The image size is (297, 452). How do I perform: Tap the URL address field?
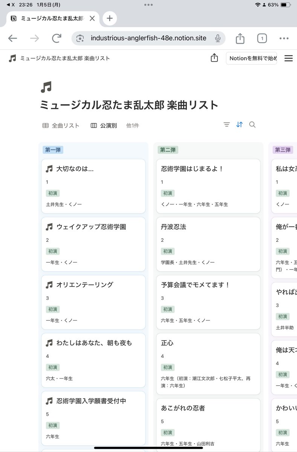(x=148, y=38)
